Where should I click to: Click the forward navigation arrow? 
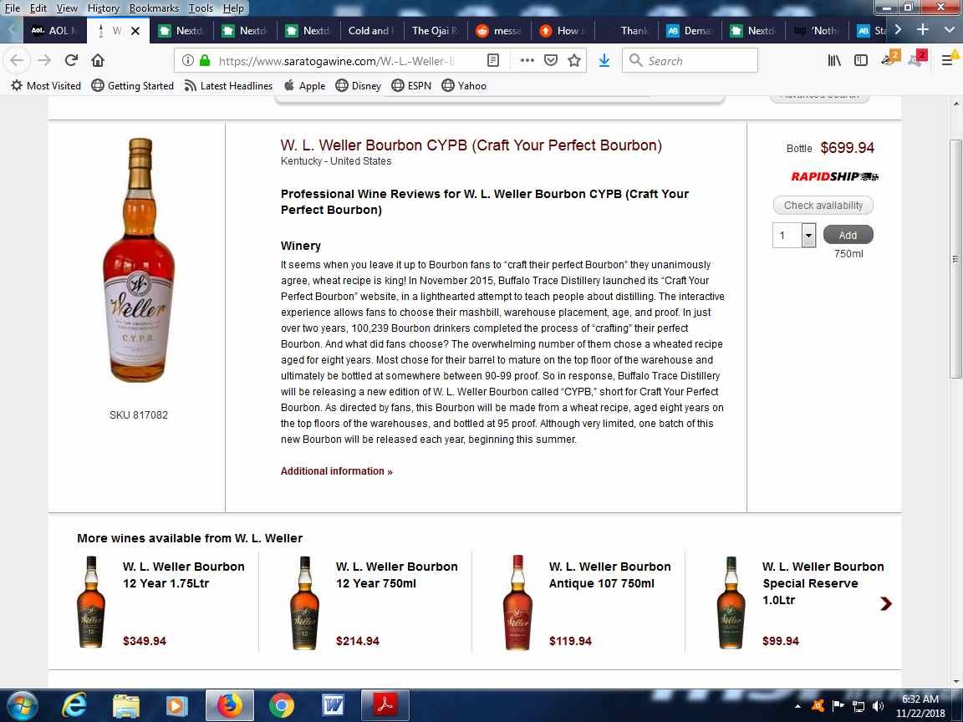tap(44, 60)
